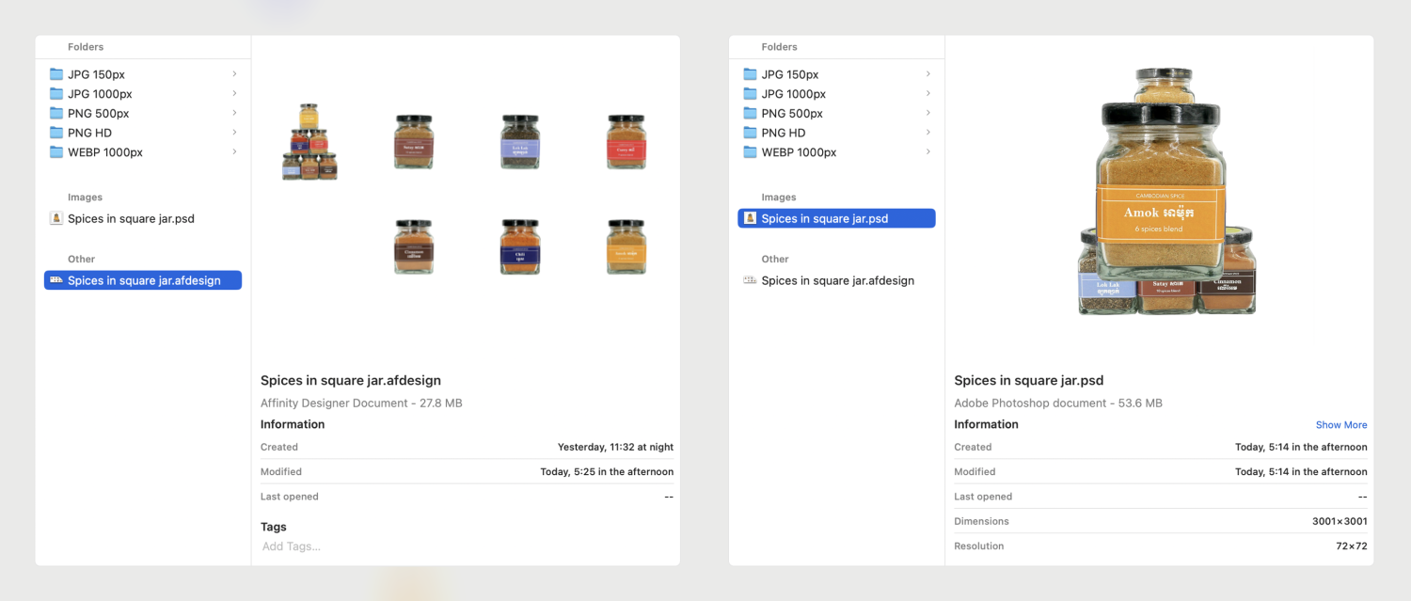Select PNG HD folder name, left window
Image resolution: width=1411 pixels, height=601 pixels.
[89, 133]
